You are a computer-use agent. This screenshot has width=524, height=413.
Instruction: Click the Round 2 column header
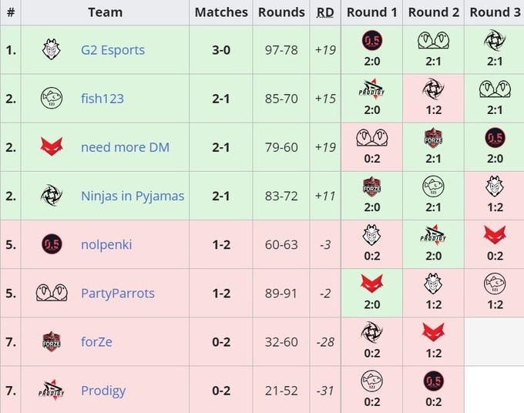tap(434, 12)
